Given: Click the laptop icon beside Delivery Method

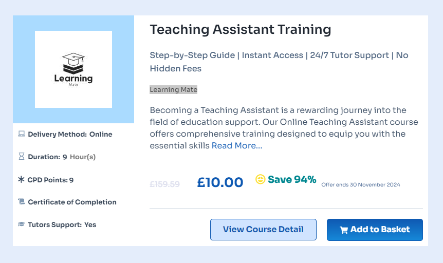Looking at the screenshot, I should click(x=22, y=135).
